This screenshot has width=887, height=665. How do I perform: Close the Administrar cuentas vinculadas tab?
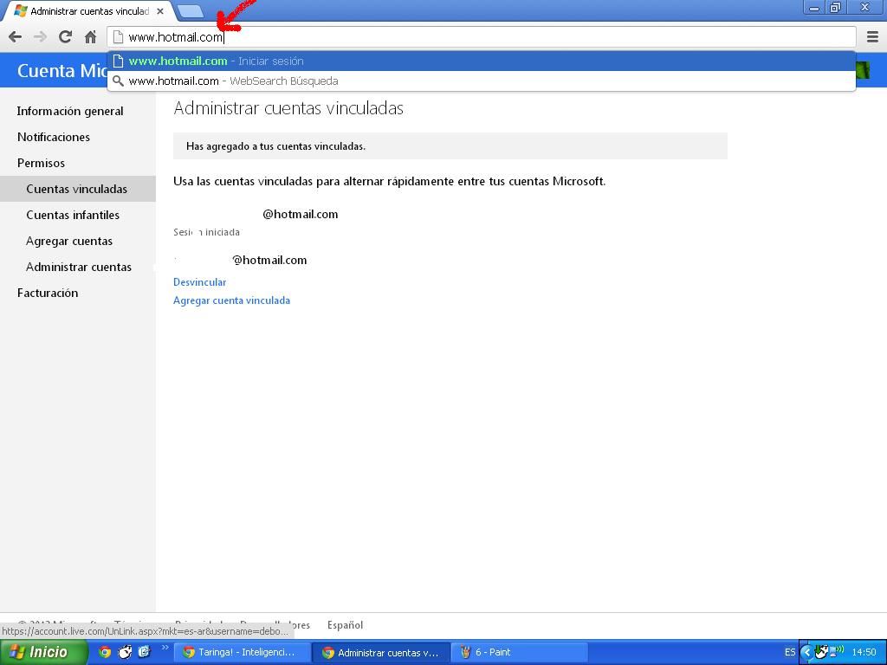tap(160, 11)
